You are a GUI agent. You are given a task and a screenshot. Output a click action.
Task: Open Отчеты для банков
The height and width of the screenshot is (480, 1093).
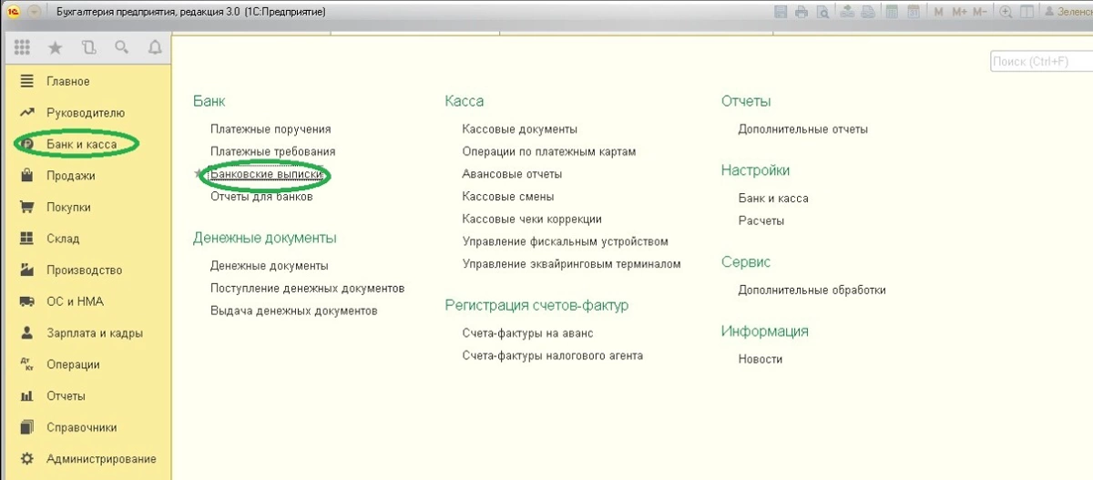261,196
